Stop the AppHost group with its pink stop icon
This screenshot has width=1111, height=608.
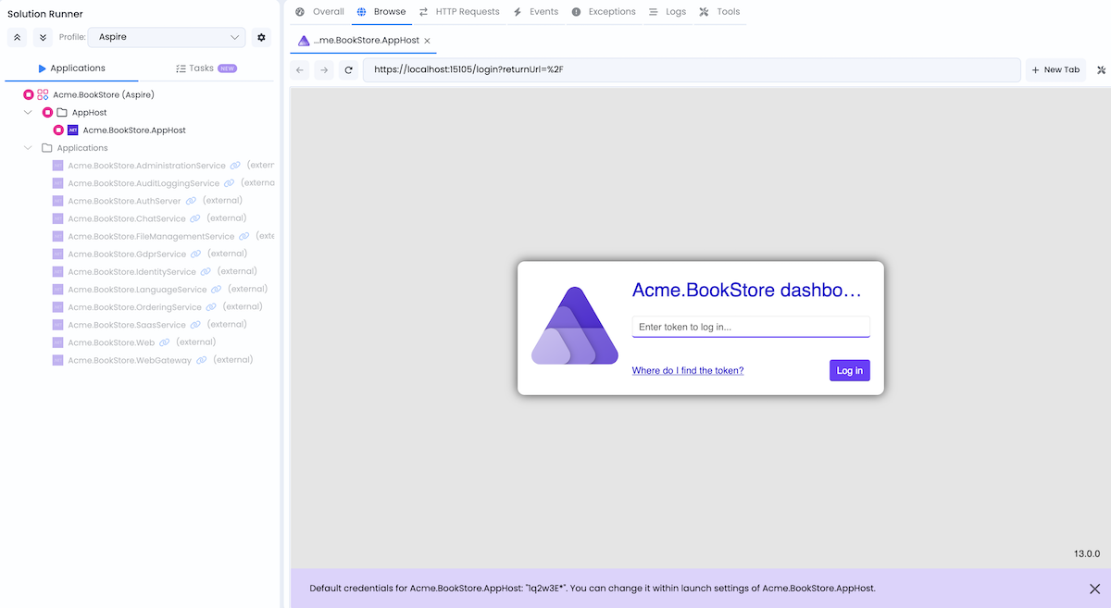[x=47, y=112]
